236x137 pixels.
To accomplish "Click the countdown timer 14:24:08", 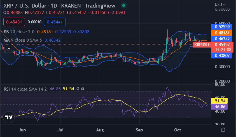I will pos(223,49).
